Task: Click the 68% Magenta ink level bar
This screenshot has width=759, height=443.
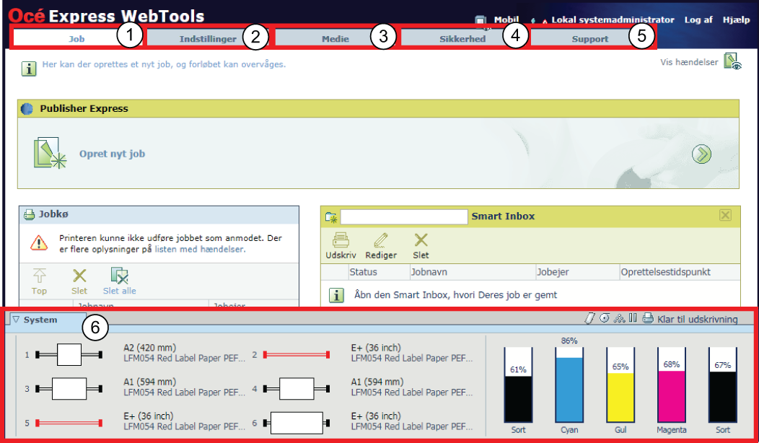Action: 672,385
